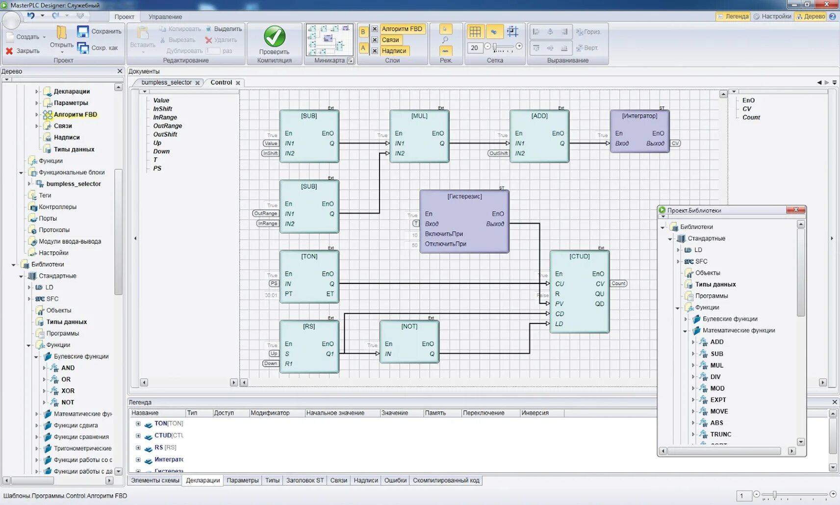Toggle the Легенда panel button

click(x=733, y=16)
